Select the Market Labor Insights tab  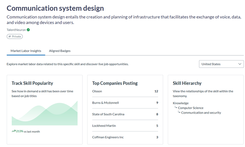26,51
